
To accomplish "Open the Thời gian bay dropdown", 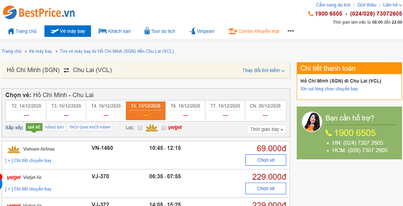I will [266, 130].
